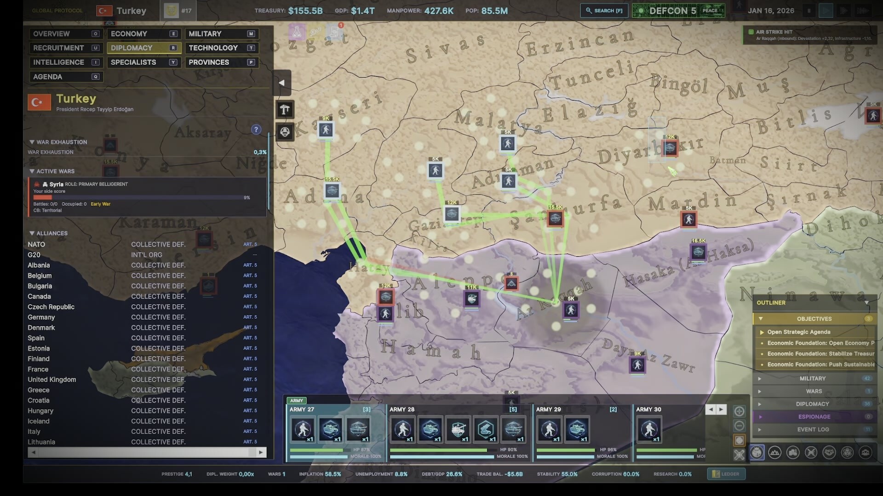883x496 pixels.
Task: Select Army 27 infantry unit card
Action: (303, 430)
